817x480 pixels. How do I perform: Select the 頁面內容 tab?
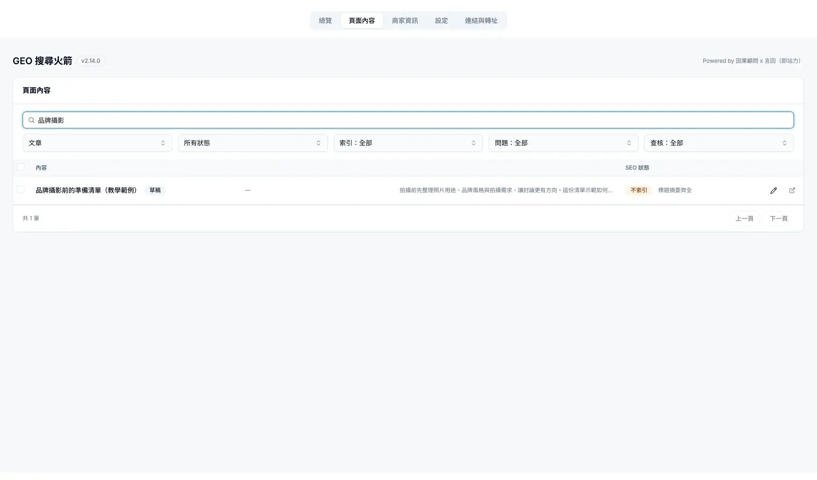point(362,21)
